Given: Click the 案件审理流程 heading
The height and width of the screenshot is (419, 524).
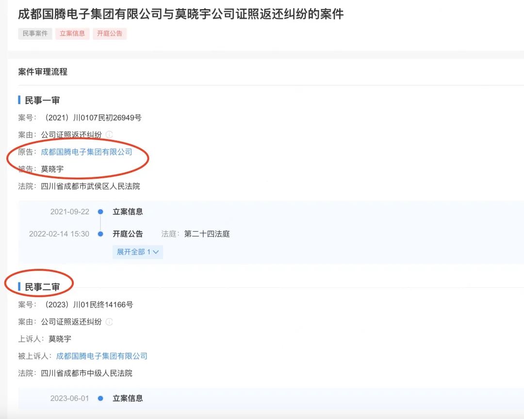Looking at the screenshot, I should pos(43,72).
